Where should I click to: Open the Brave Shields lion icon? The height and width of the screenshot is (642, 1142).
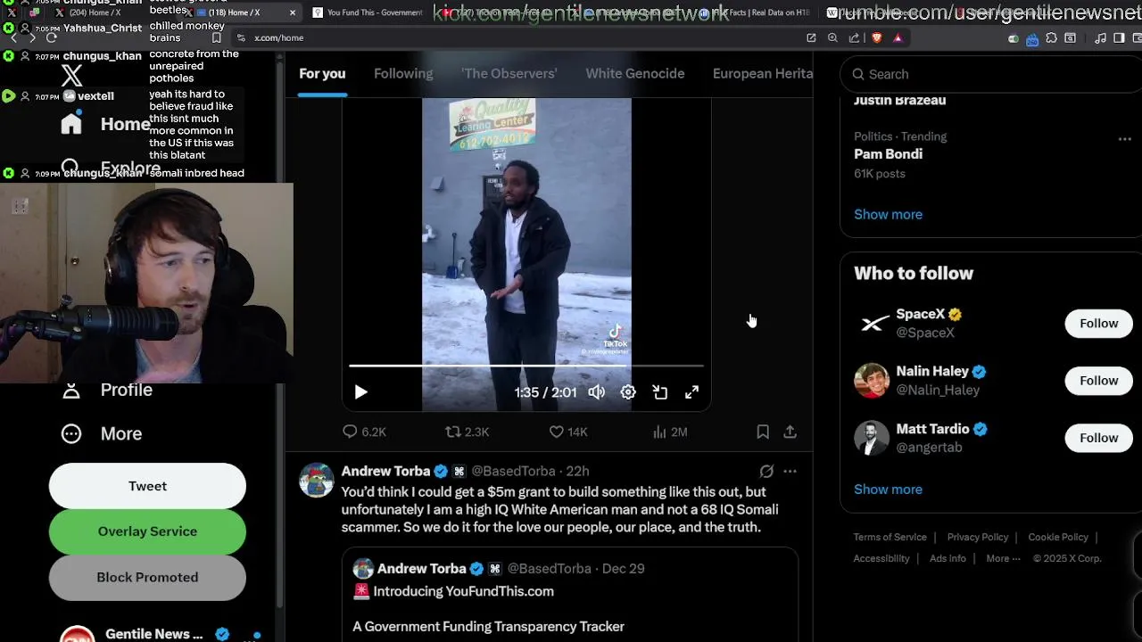876,37
